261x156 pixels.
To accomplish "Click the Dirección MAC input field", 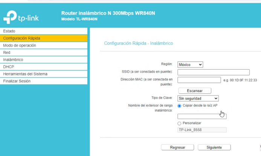I will pyautogui.click(x=199, y=80).
